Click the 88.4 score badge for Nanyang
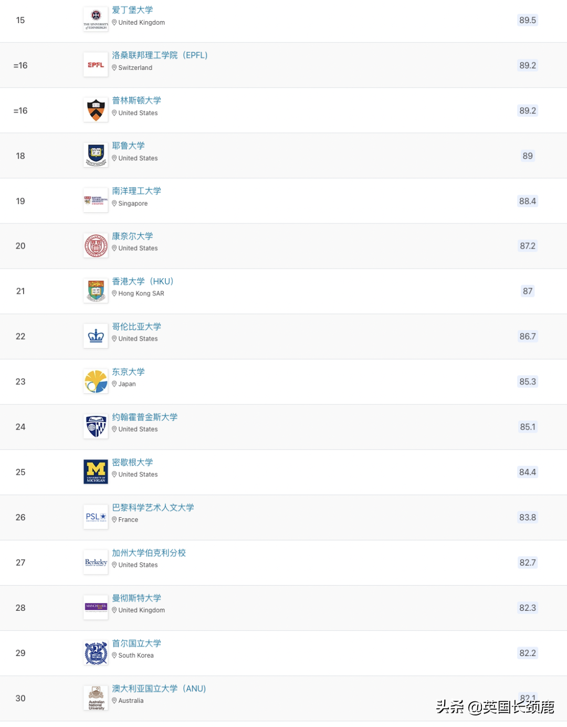Viewport: 567px width, 727px height. pyautogui.click(x=528, y=201)
